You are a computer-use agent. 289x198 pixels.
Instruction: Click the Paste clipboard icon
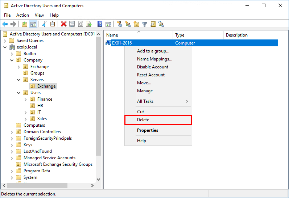pos(53,24)
